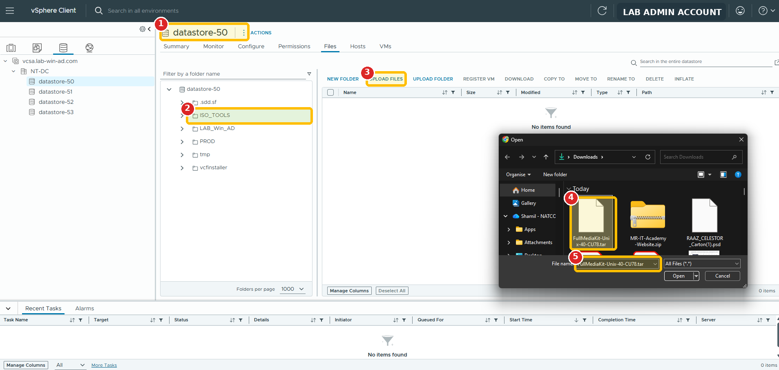Switch to Hosts and Clusters inventory icon

pyautogui.click(x=11, y=48)
